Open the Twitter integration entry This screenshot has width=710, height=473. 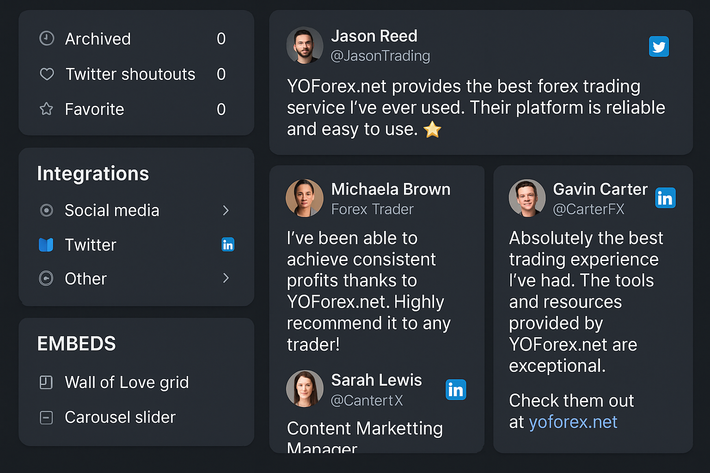(91, 244)
